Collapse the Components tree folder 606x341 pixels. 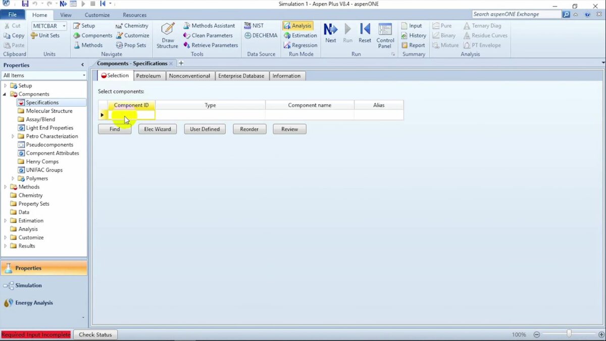click(x=6, y=94)
